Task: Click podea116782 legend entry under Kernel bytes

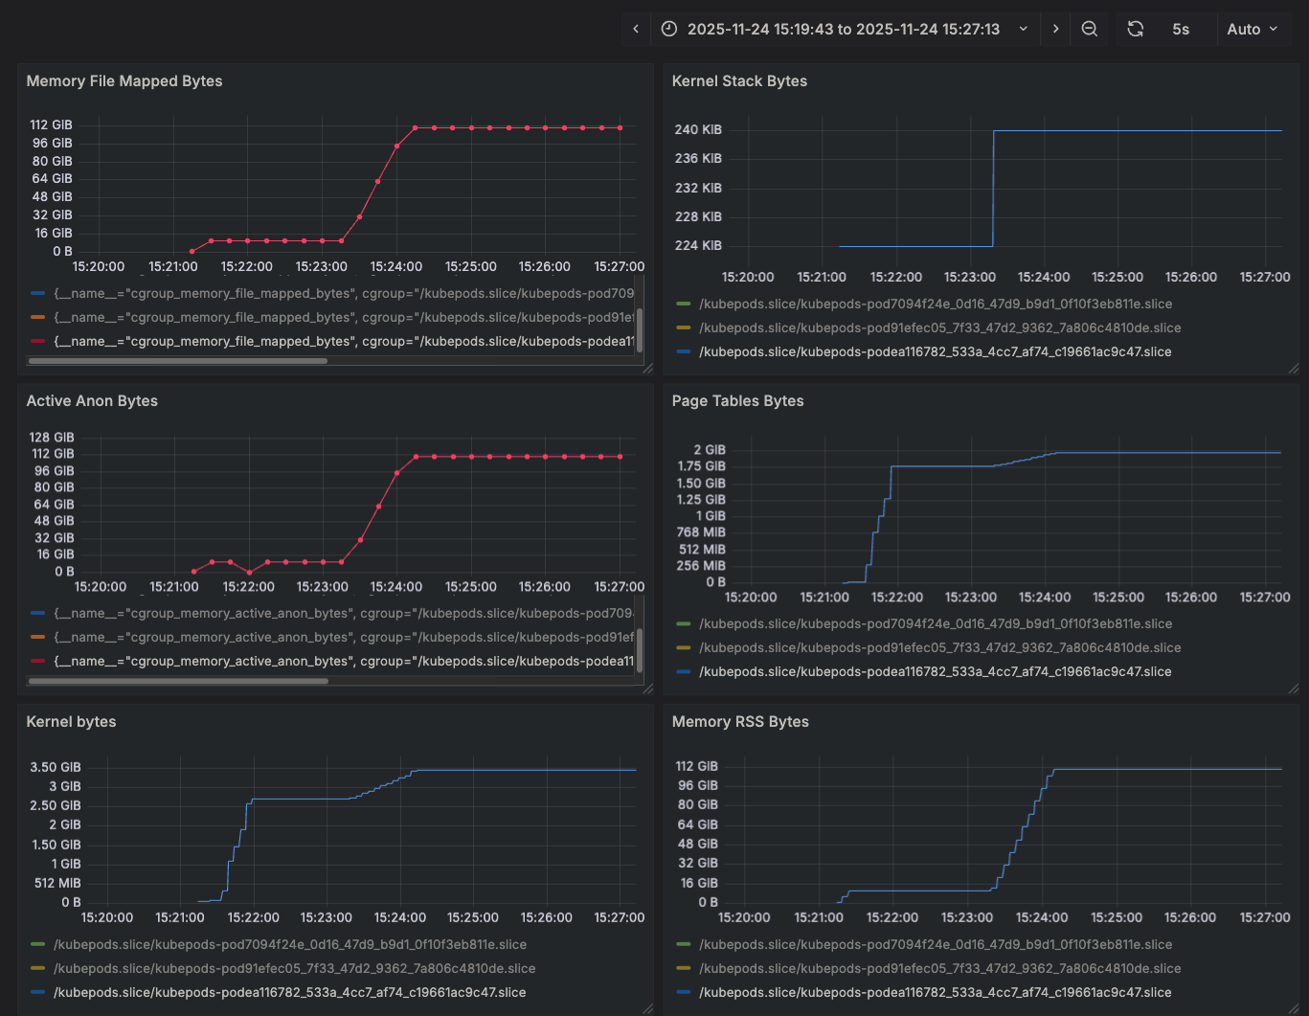Action: 289,992
